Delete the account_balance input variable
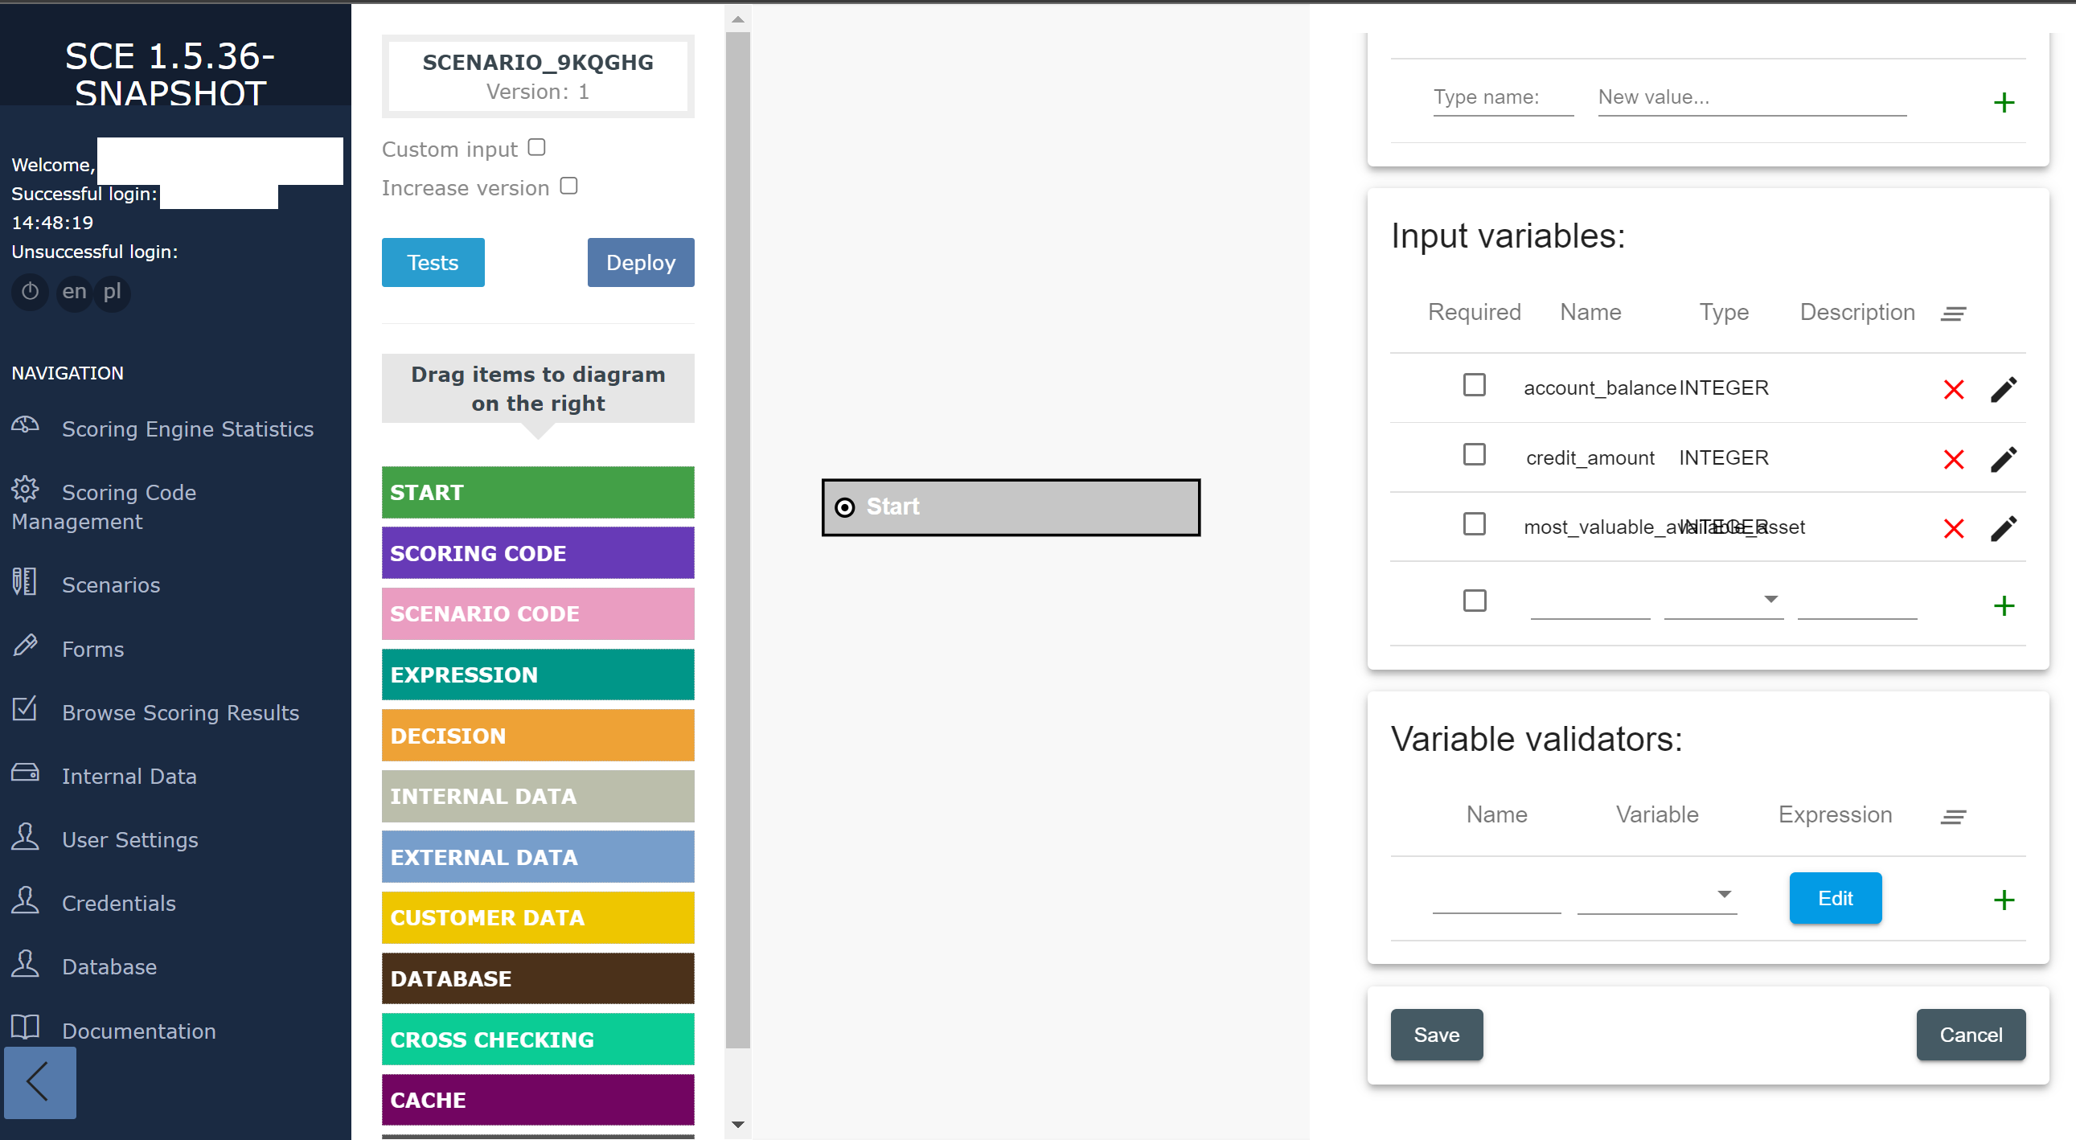The height and width of the screenshot is (1140, 2076). (x=1953, y=390)
